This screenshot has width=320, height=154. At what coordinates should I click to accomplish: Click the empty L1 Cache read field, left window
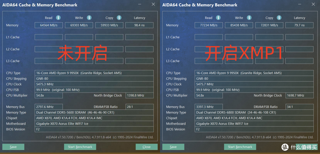point(49,37)
